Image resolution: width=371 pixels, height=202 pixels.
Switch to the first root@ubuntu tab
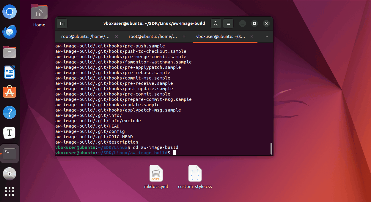(86, 36)
